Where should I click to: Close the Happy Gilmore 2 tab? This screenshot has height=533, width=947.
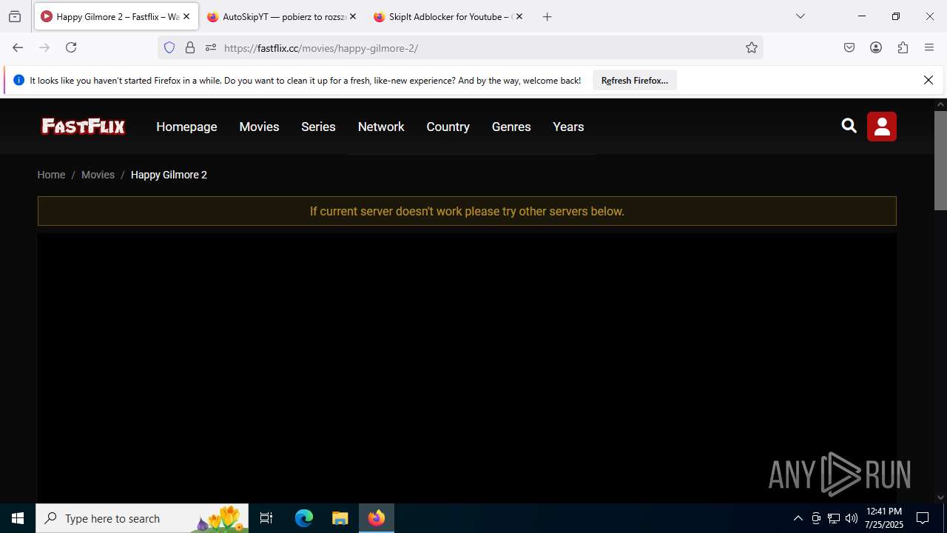(186, 16)
